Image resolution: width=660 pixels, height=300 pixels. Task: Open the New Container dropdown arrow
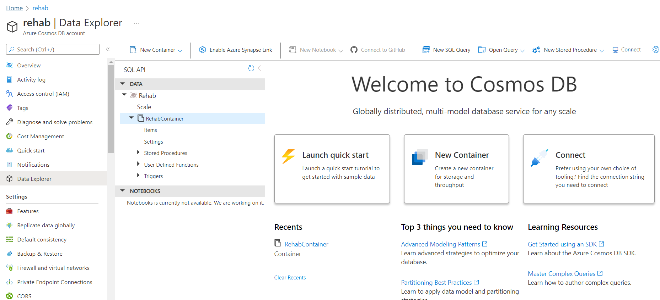[180, 50]
